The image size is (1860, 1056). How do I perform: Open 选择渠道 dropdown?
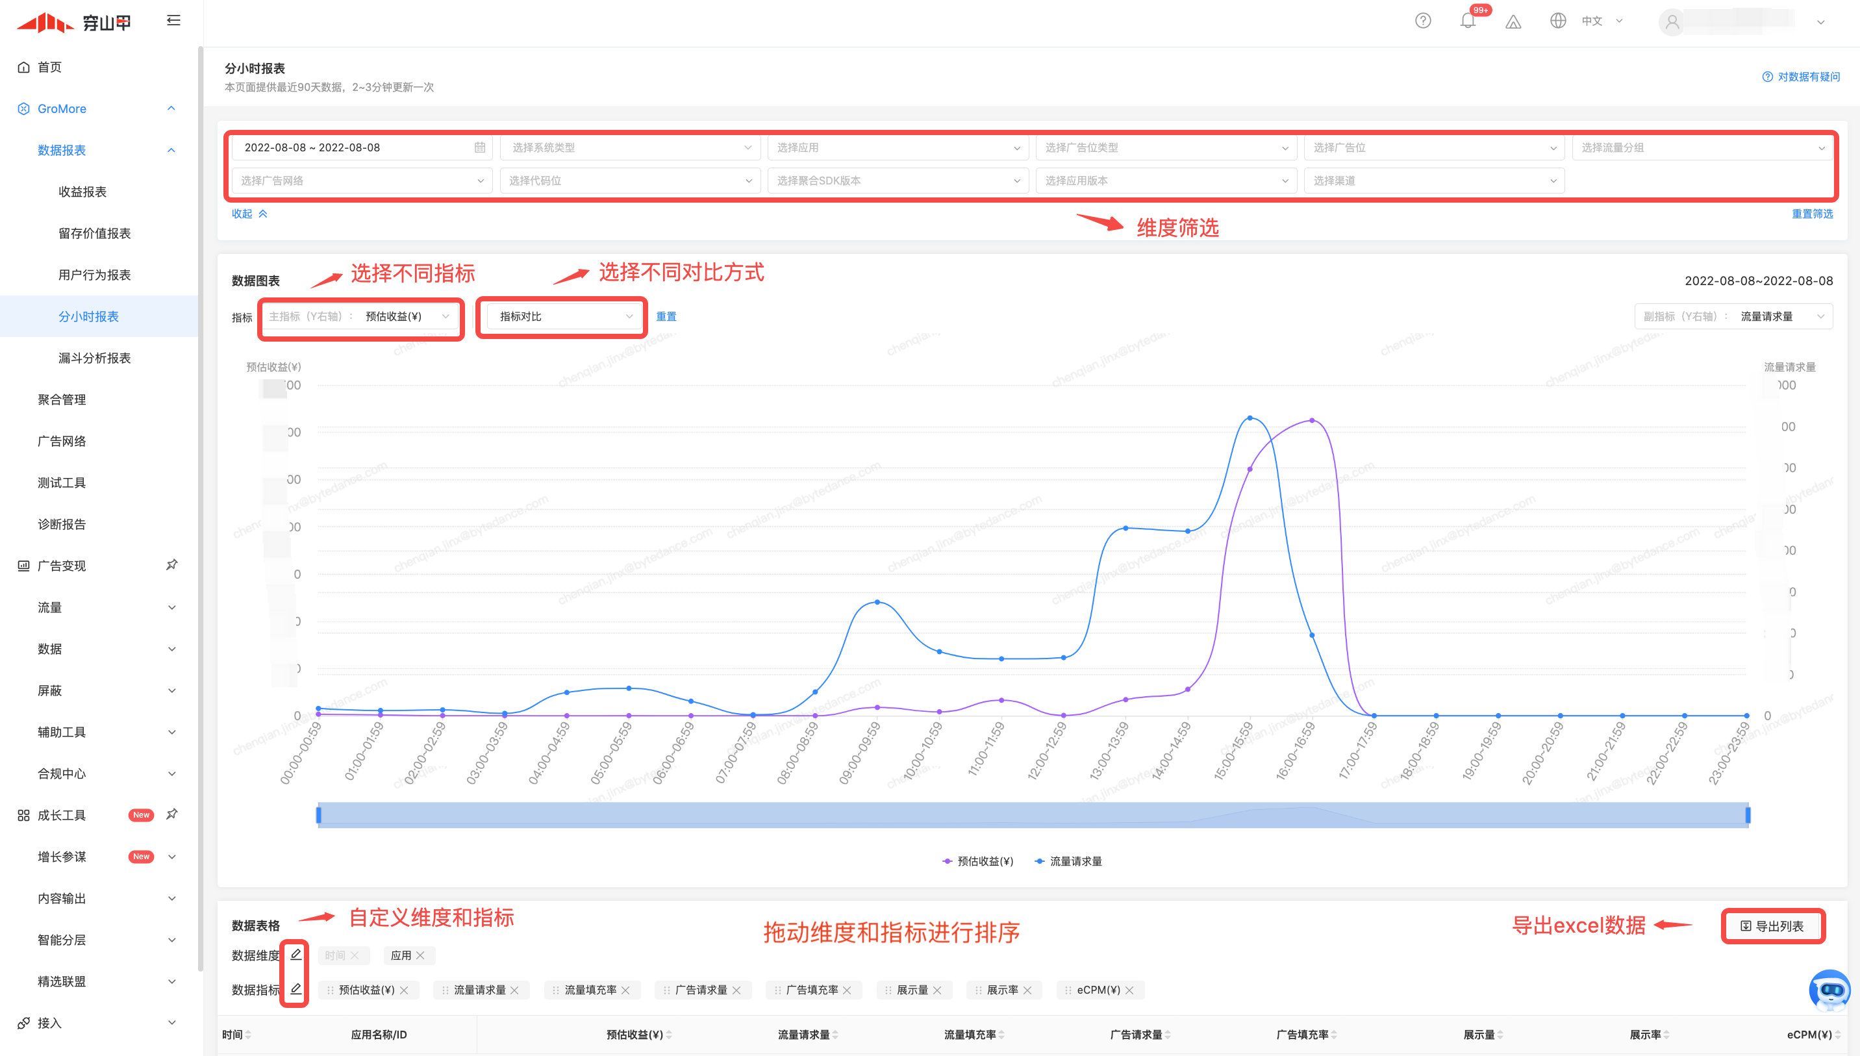click(x=1435, y=181)
